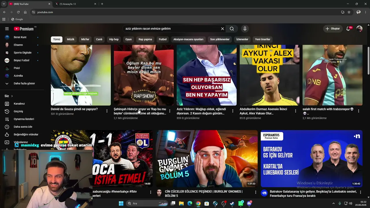Switch to the Anasayfa / X browser tab
The width and height of the screenshot is (370, 208).
[75, 4]
